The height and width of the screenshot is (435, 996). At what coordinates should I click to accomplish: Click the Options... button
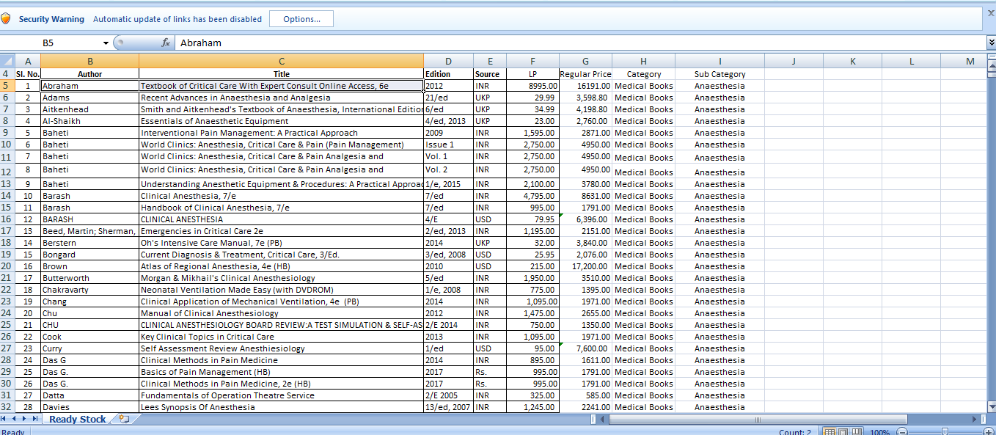click(301, 19)
